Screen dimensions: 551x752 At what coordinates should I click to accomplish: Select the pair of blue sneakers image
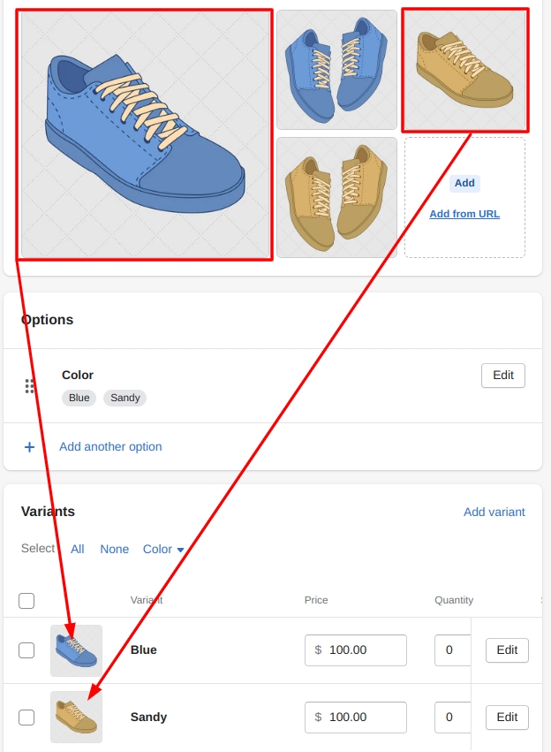pyautogui.click(x=336, y=70)
